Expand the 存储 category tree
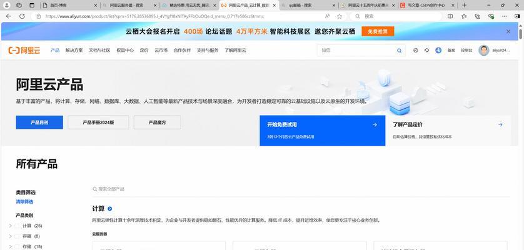 11,247
